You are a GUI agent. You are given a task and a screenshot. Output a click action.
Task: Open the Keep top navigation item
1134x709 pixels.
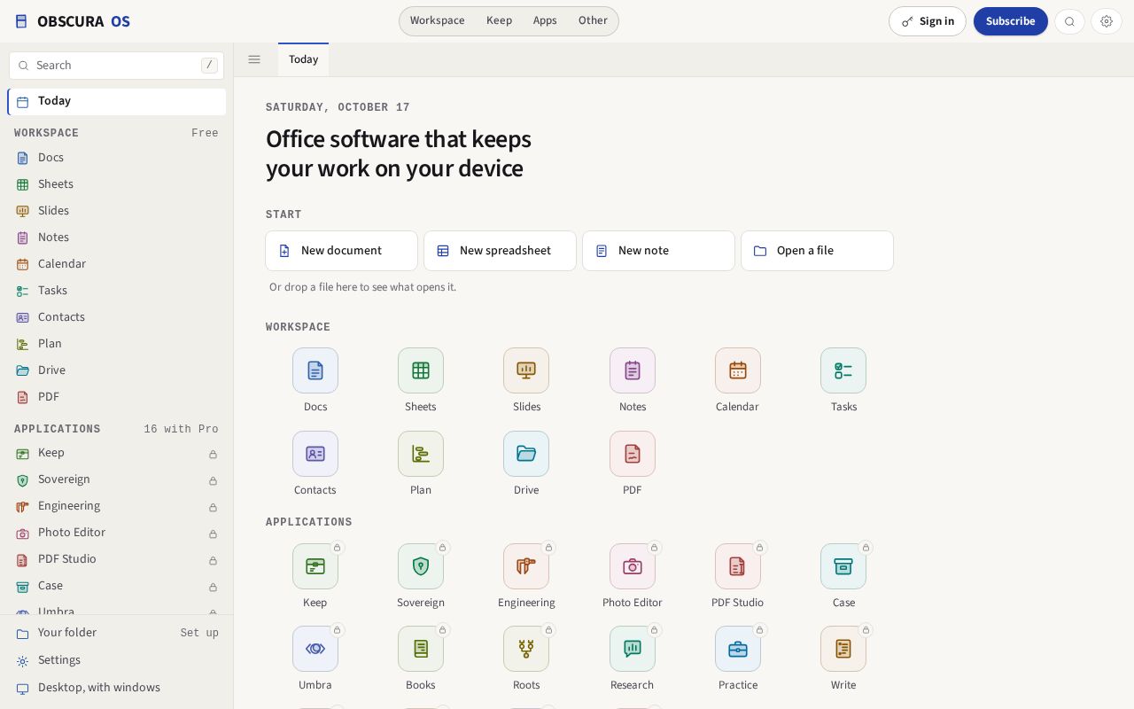click(499, 20)
